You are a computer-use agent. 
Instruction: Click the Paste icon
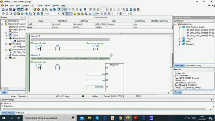[18, 13]
